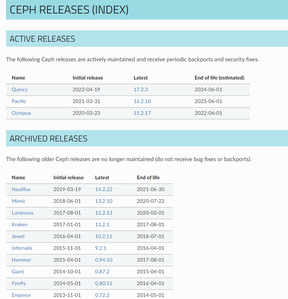Select Nautilus initial release 2019-03-19

67,189
